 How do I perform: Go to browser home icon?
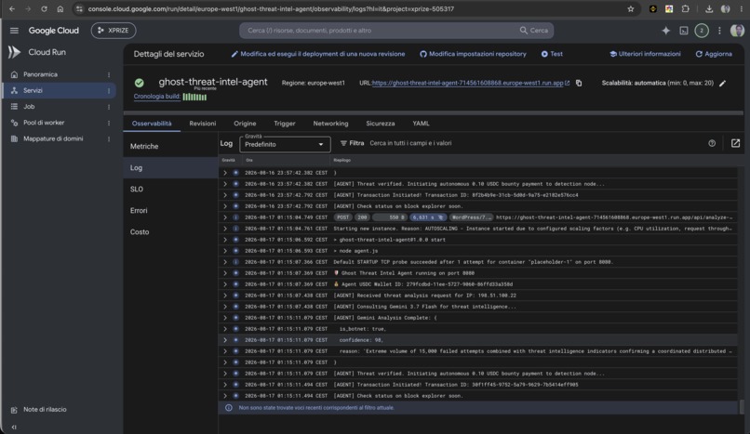[x=60, y=8]
